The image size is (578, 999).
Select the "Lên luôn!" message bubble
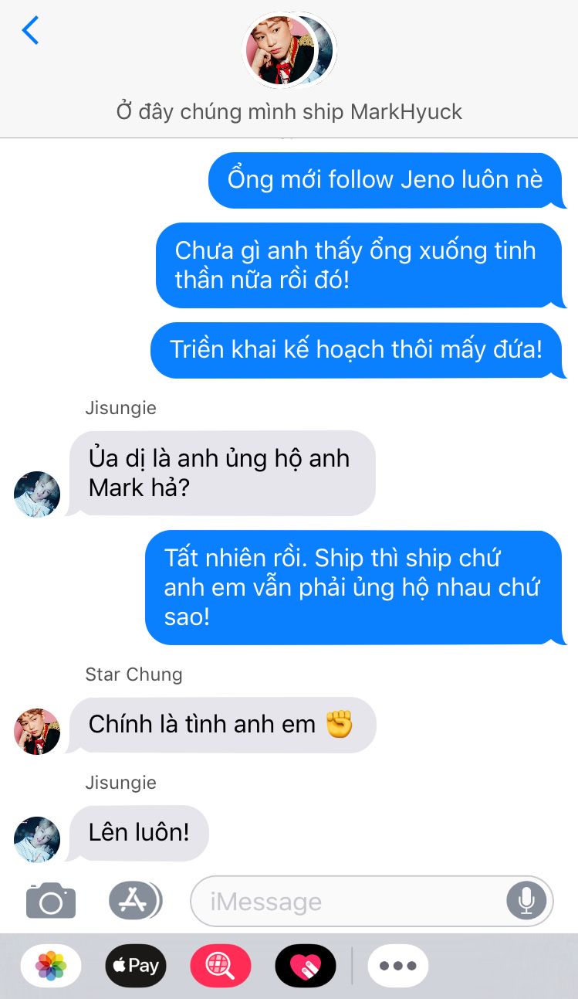tap(139, 833)
